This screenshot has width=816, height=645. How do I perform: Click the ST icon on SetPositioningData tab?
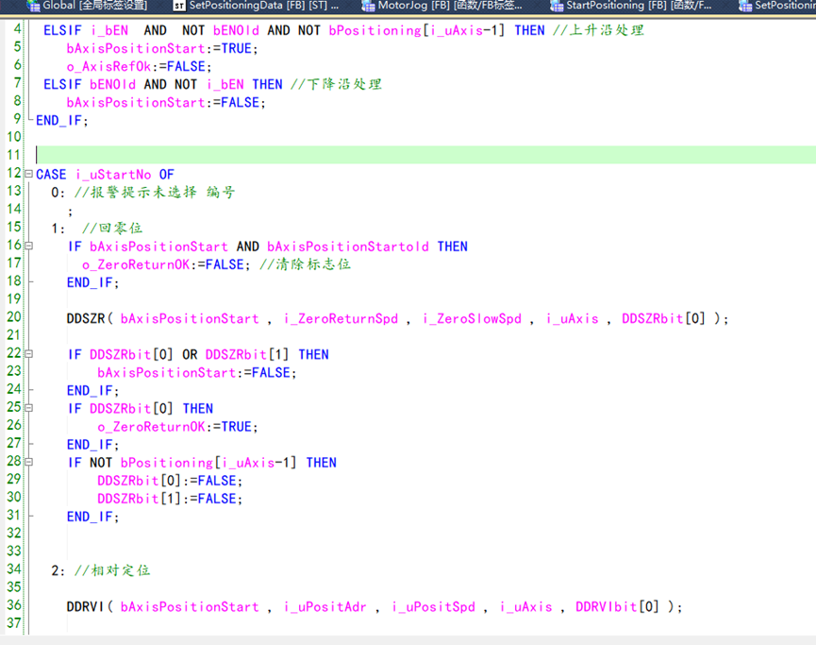(x=179, y=6)
